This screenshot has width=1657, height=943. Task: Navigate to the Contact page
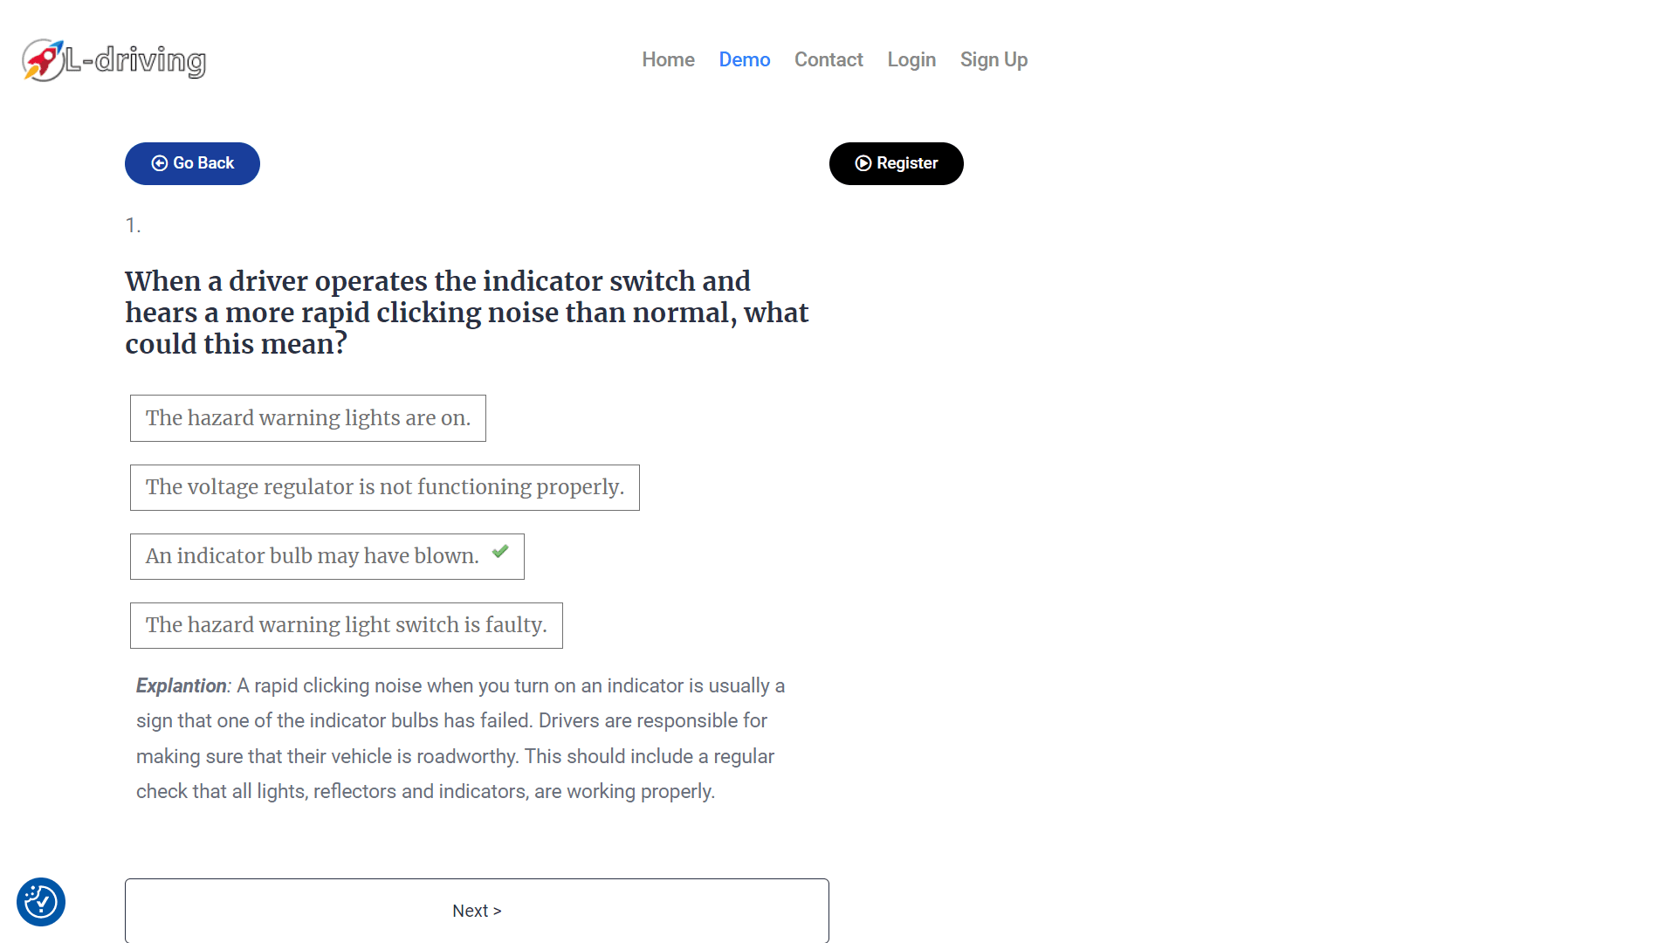(x=828, y=59)
